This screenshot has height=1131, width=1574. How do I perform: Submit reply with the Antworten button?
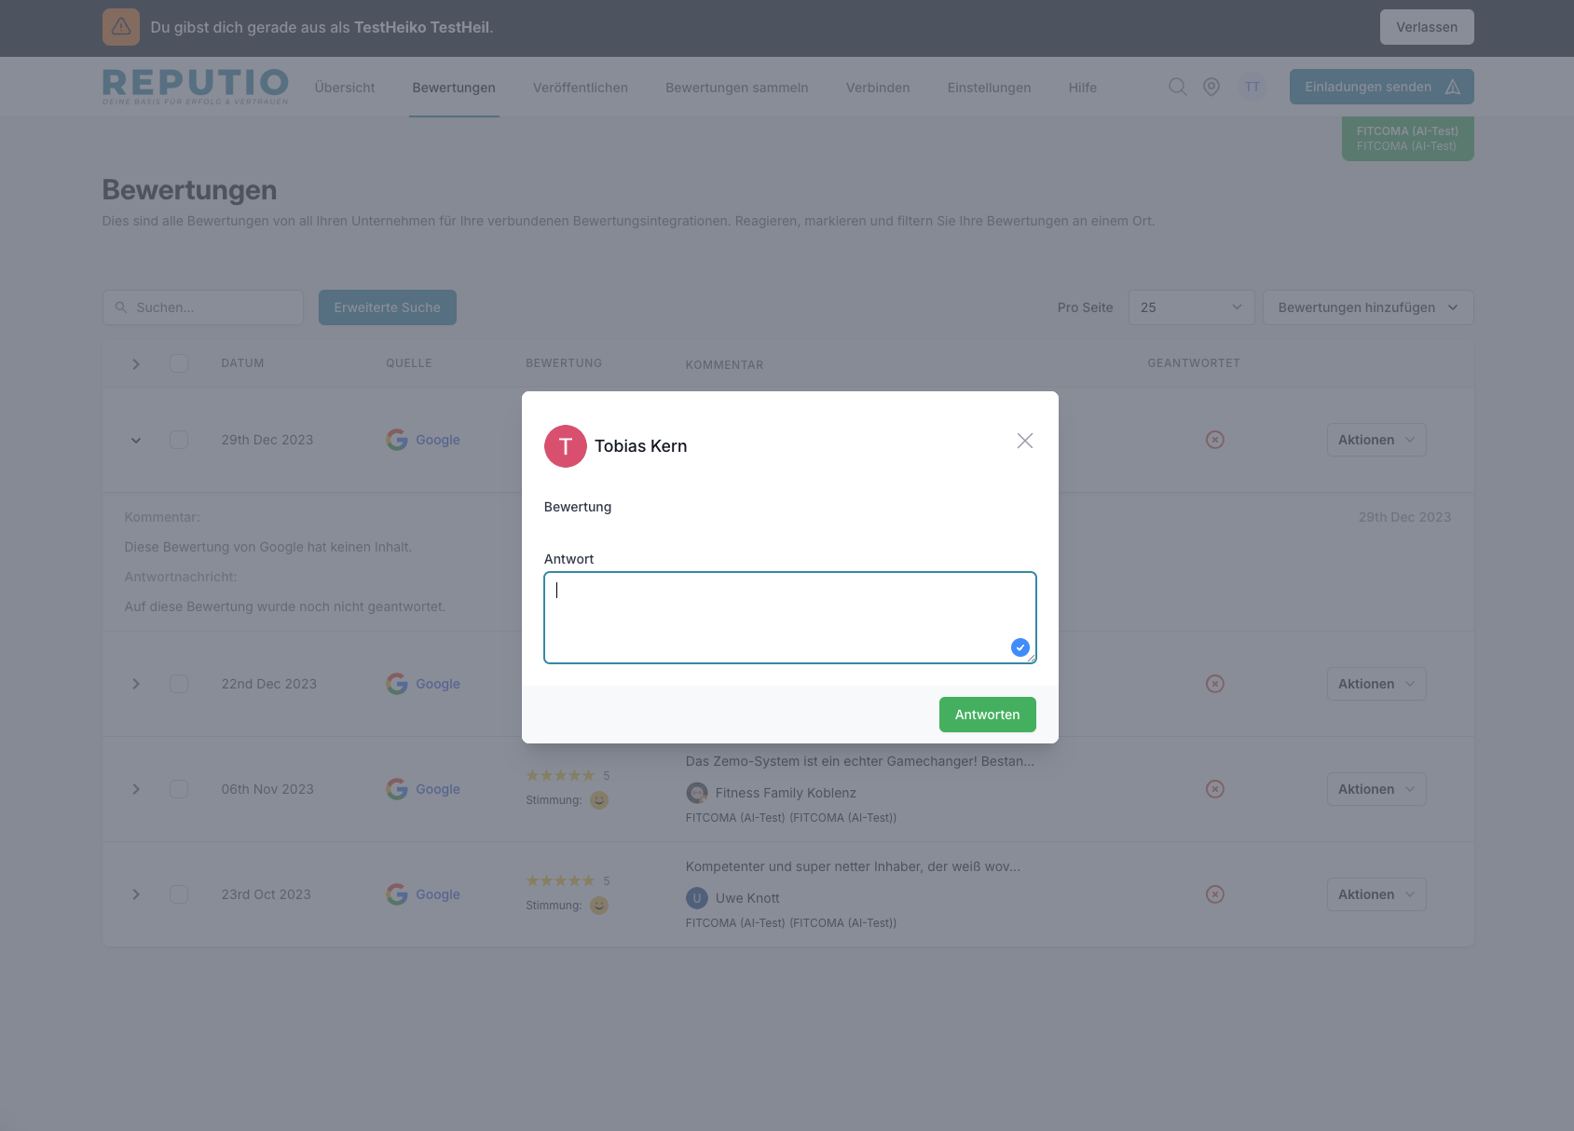tap(987, 715)
